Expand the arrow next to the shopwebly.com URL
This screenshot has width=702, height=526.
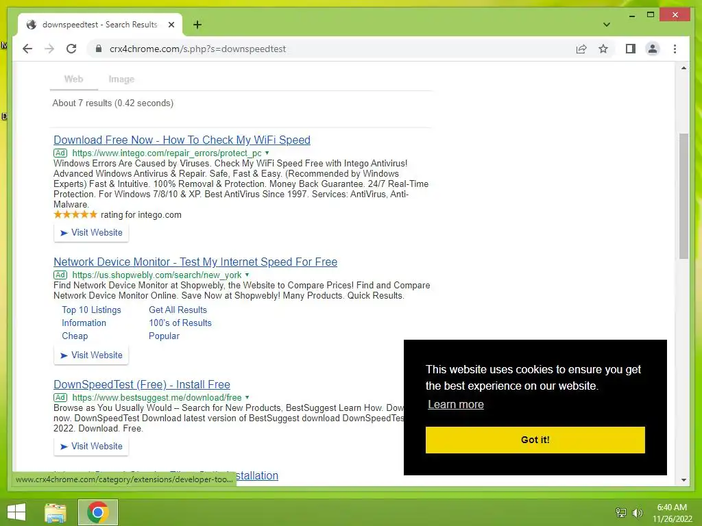pyautogui.click(x=247, y=275)
